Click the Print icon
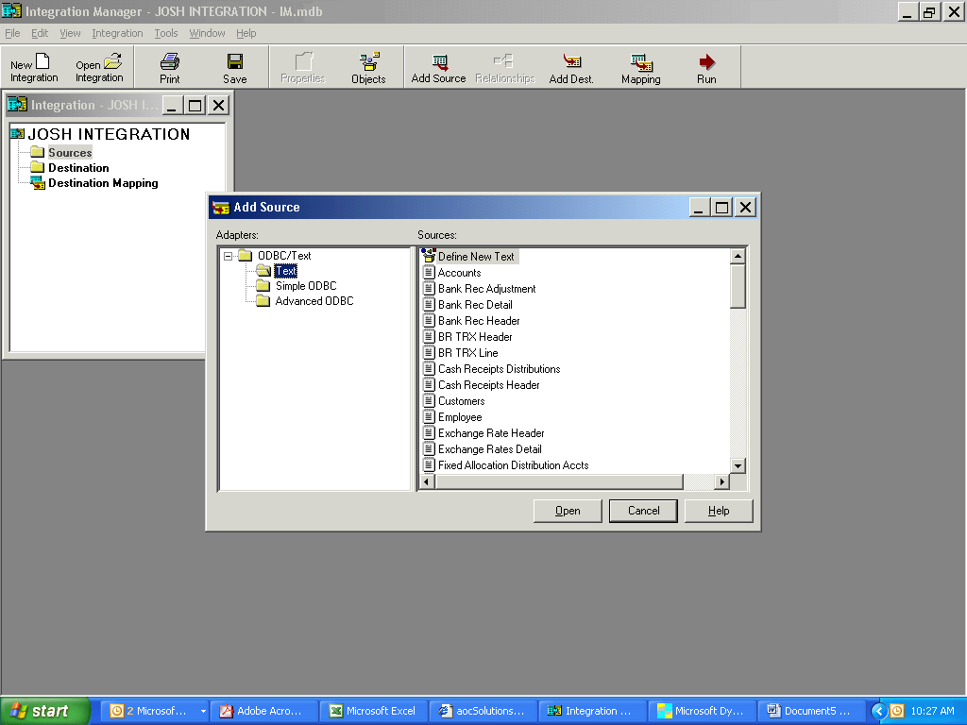Screen dimensions: 967x725 [169, 66]
